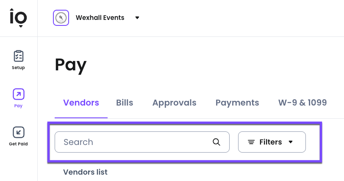Screen dimensions: 344x181
Task: Open the Setup checklist icon
Action: tap(19, 56)
